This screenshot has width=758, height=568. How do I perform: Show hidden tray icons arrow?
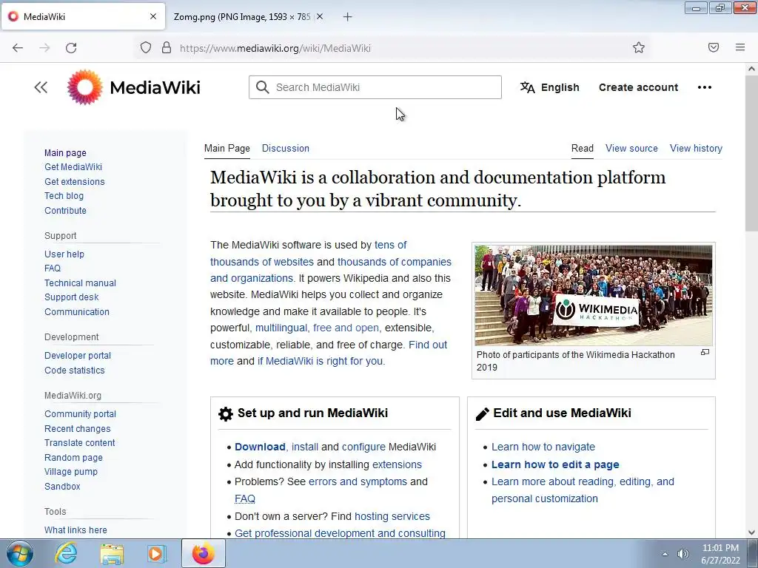[665, 554]
